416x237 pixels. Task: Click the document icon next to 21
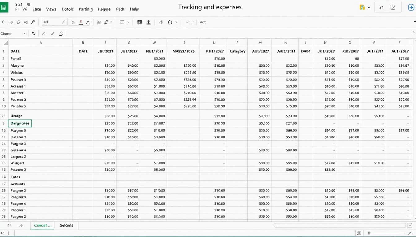(x=393, y=7)
